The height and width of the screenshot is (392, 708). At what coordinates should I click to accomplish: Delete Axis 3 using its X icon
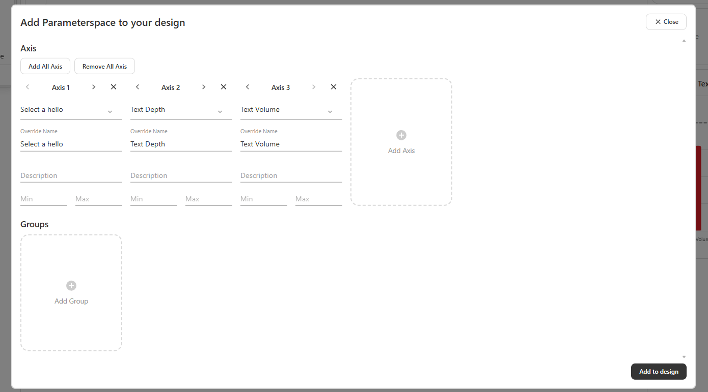point(334,87)
